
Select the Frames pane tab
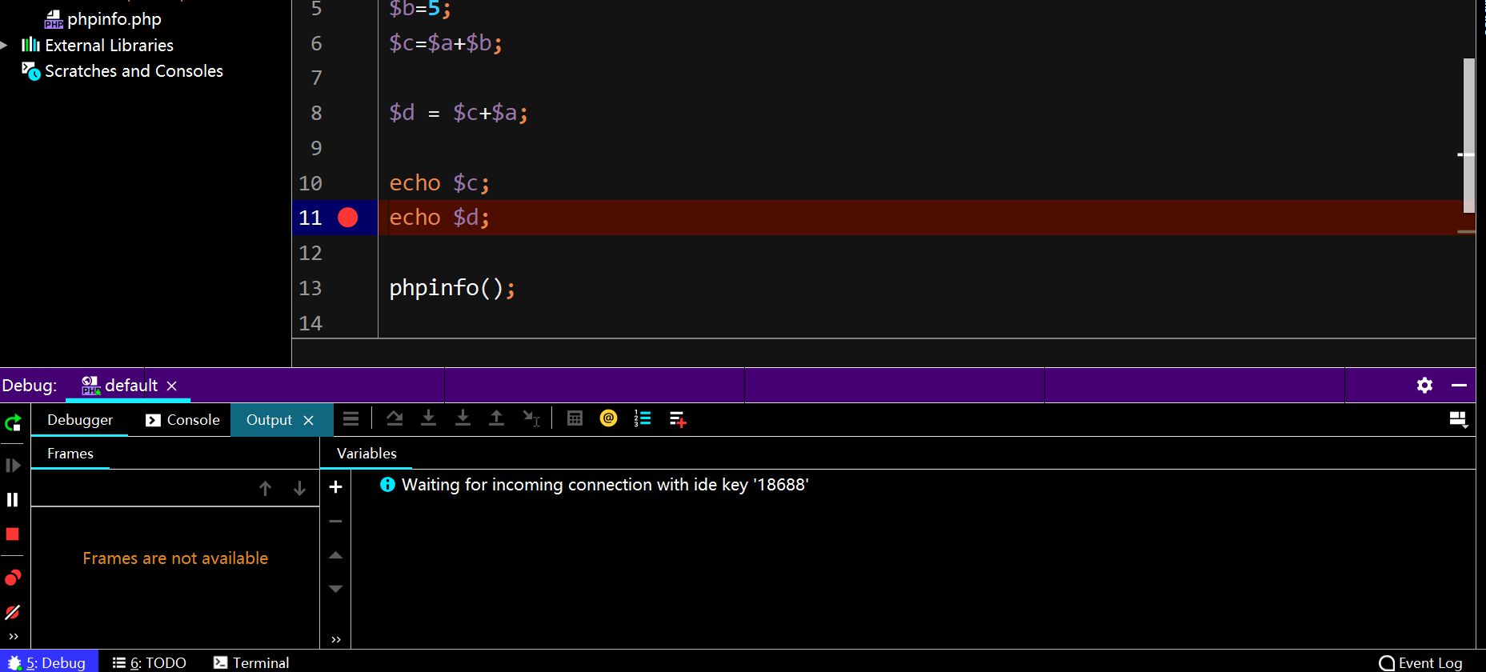click(x=70, y=454)
